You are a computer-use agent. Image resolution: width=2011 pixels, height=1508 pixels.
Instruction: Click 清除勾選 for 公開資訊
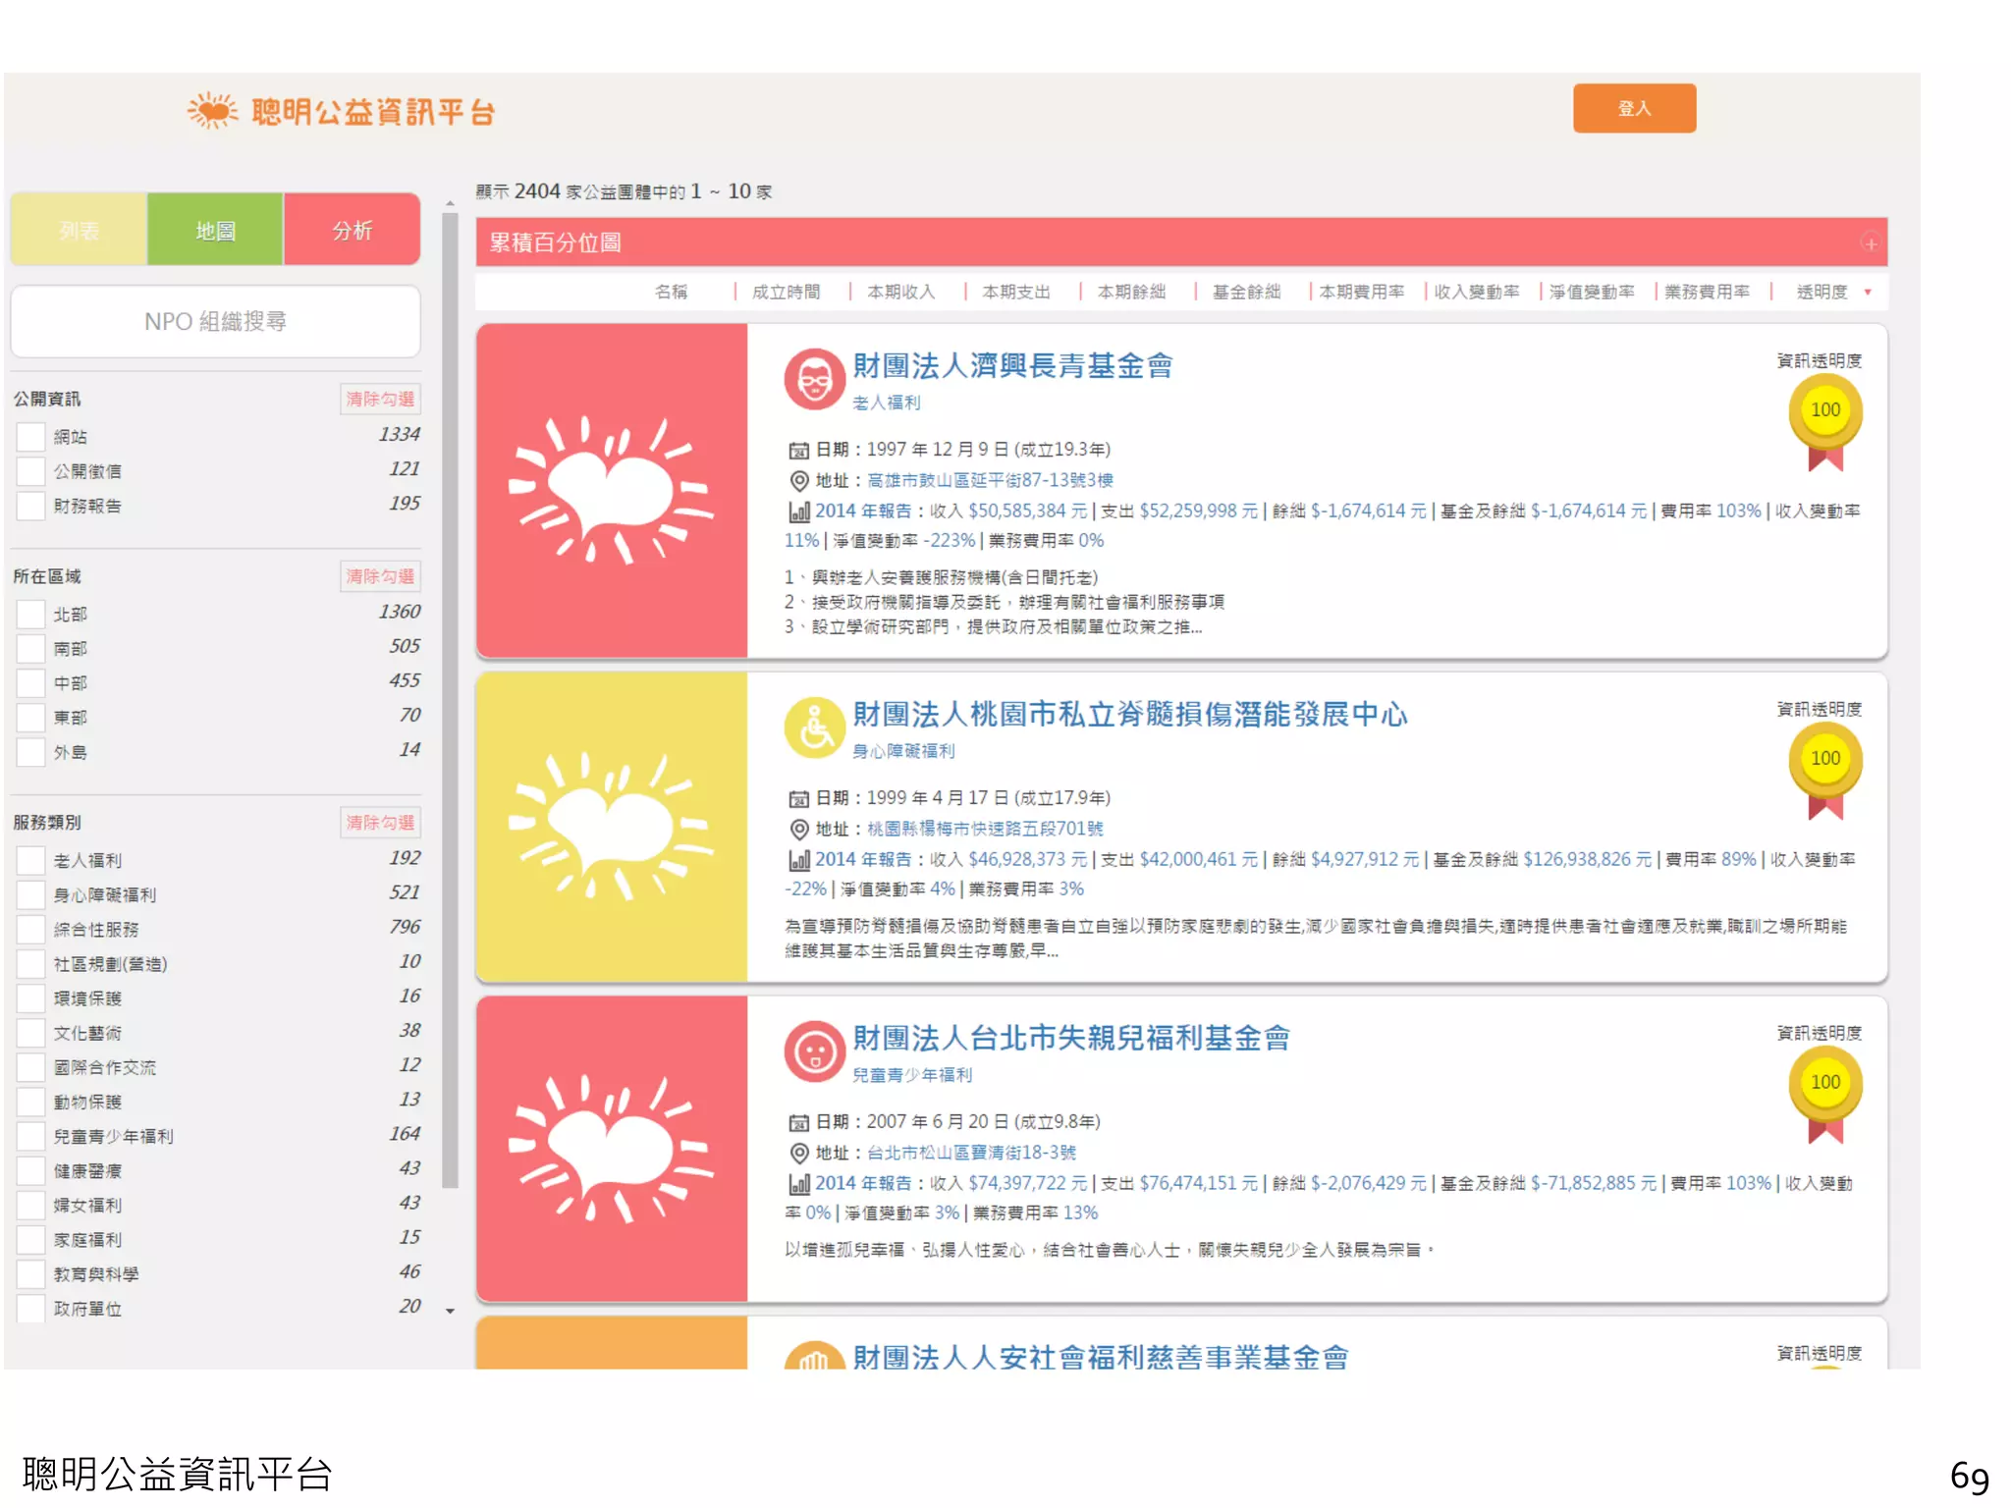click(380, 399)
